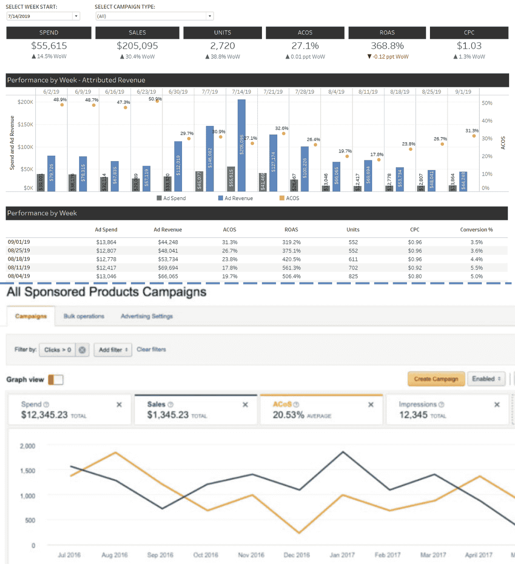Click the Create Campaign button
515x564 pixels.
click(x=436, y=379)
